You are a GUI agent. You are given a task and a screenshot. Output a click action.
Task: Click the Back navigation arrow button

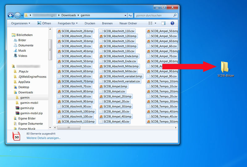pyautogui.click(x=11, y=15)
